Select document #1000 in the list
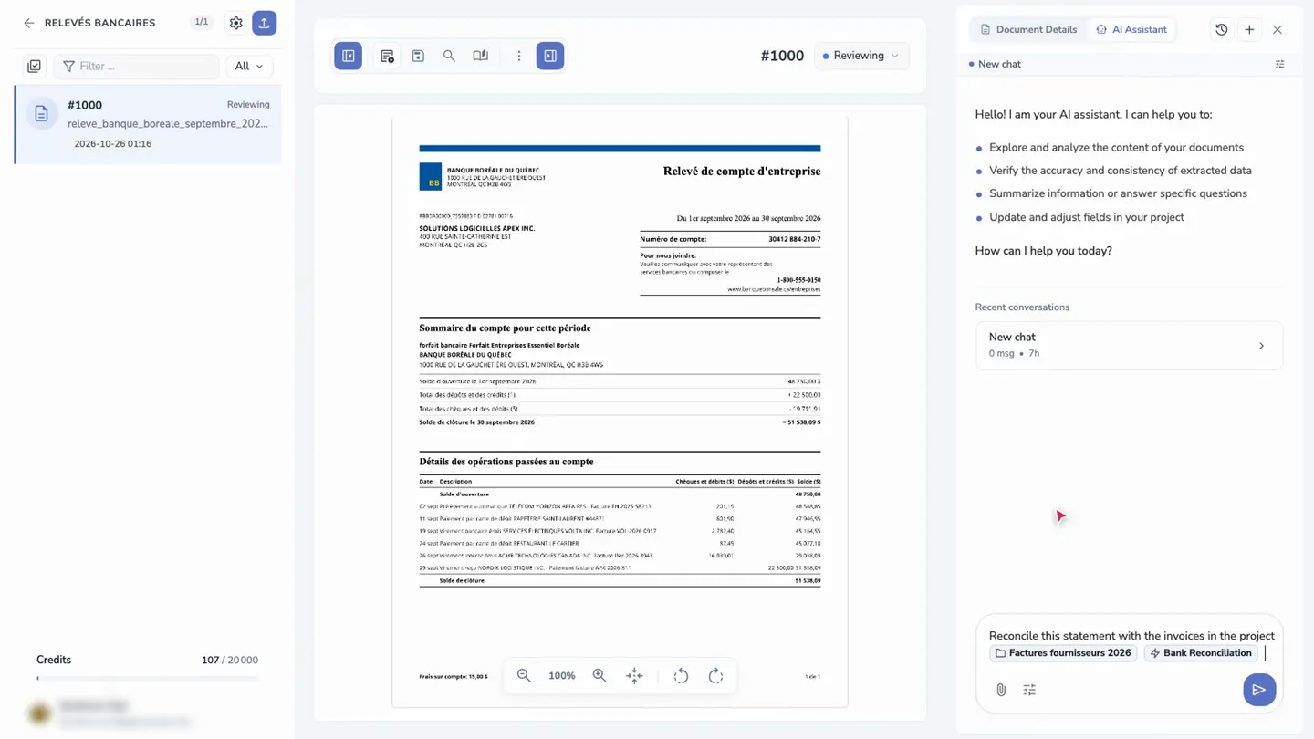The width and height of the screenshot is (1314, 739). click(148, 124)
